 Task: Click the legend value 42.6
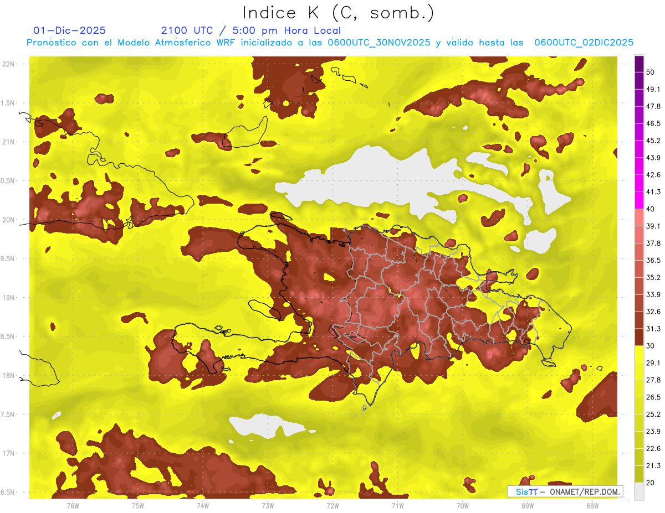653,175
